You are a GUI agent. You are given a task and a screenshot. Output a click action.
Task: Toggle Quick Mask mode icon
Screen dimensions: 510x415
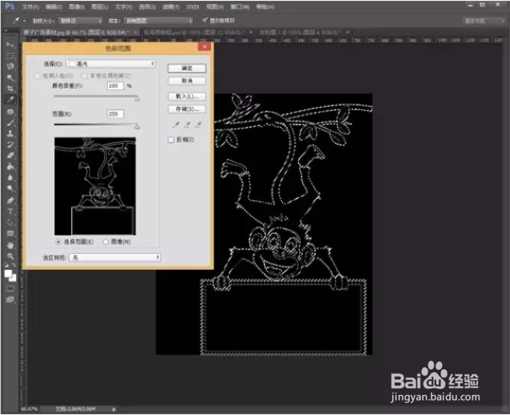point(10,288)
